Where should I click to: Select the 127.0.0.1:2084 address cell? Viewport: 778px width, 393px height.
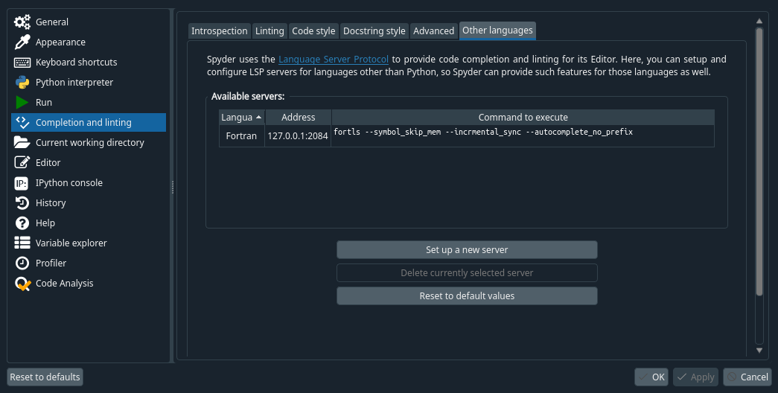coord(298,136)
